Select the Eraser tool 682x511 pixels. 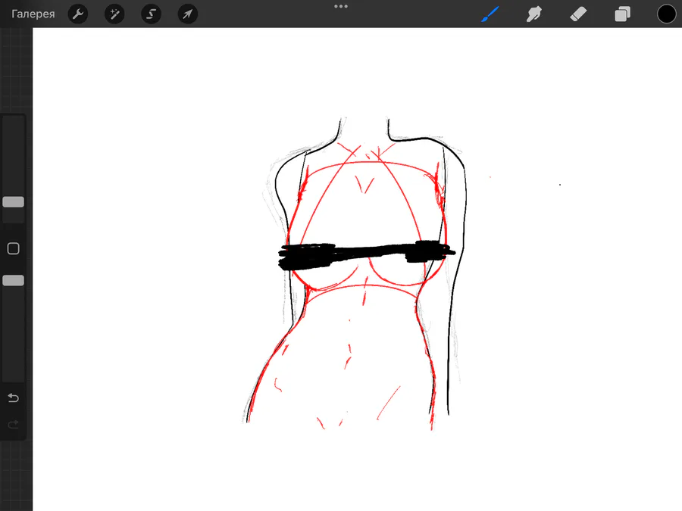(578, 14)
